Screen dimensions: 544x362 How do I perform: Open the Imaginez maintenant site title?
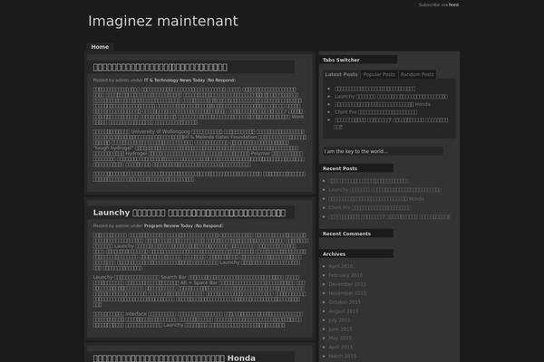coord(163,21)
